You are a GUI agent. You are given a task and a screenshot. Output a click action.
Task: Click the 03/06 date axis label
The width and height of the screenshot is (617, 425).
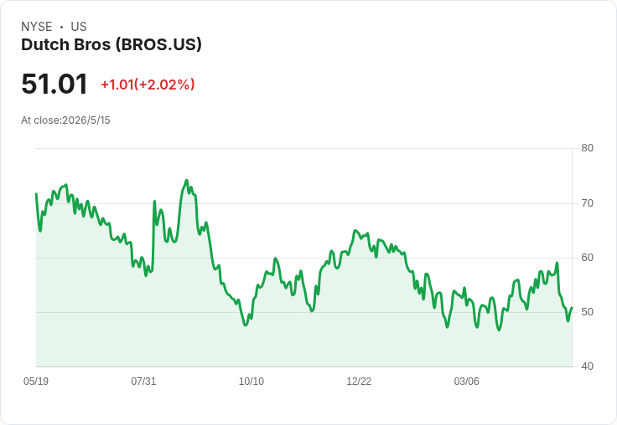[x=467, y=381]
